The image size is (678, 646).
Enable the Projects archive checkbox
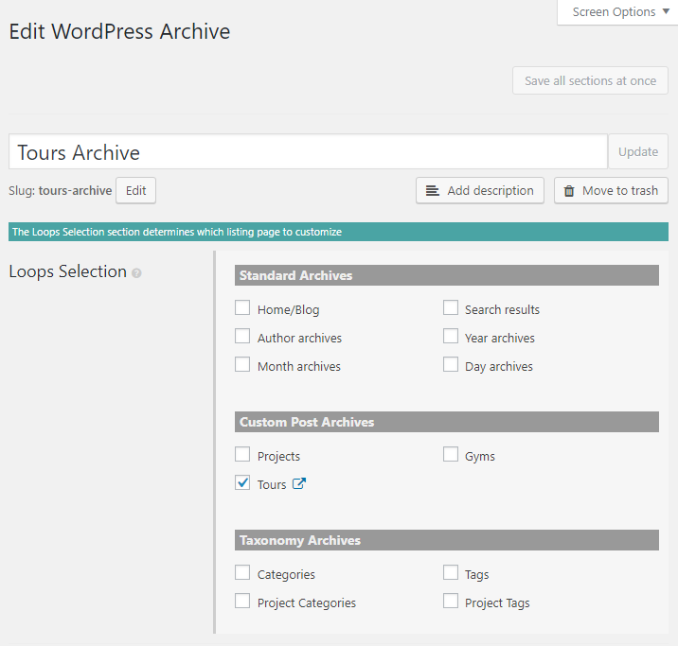(x=242, y=454)
